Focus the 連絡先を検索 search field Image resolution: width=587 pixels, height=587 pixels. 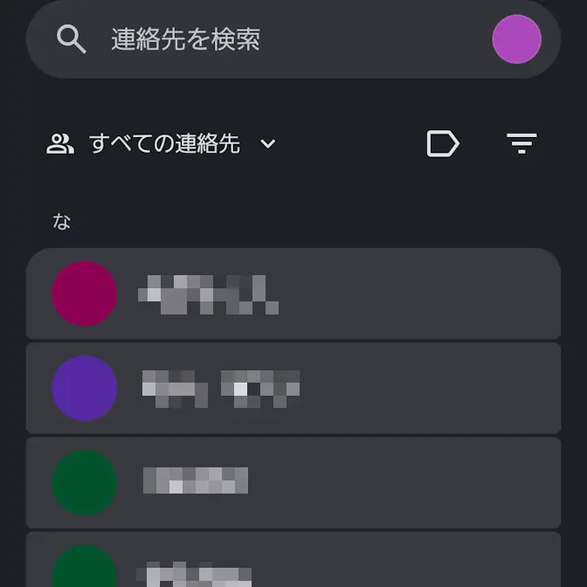pyautogui.click(x=262, y=39)
